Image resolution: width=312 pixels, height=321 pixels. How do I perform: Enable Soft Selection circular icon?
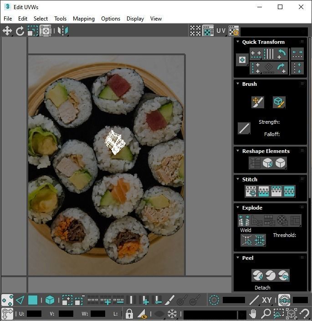click(214, 300)
